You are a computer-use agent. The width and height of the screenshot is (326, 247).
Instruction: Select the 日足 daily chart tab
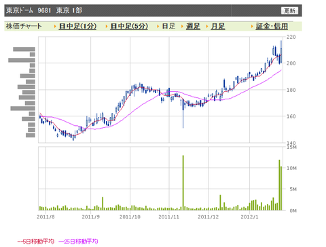[168, 27]
